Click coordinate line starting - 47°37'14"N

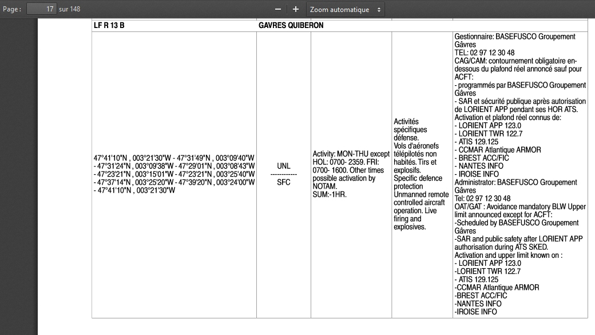click(174, 182)
